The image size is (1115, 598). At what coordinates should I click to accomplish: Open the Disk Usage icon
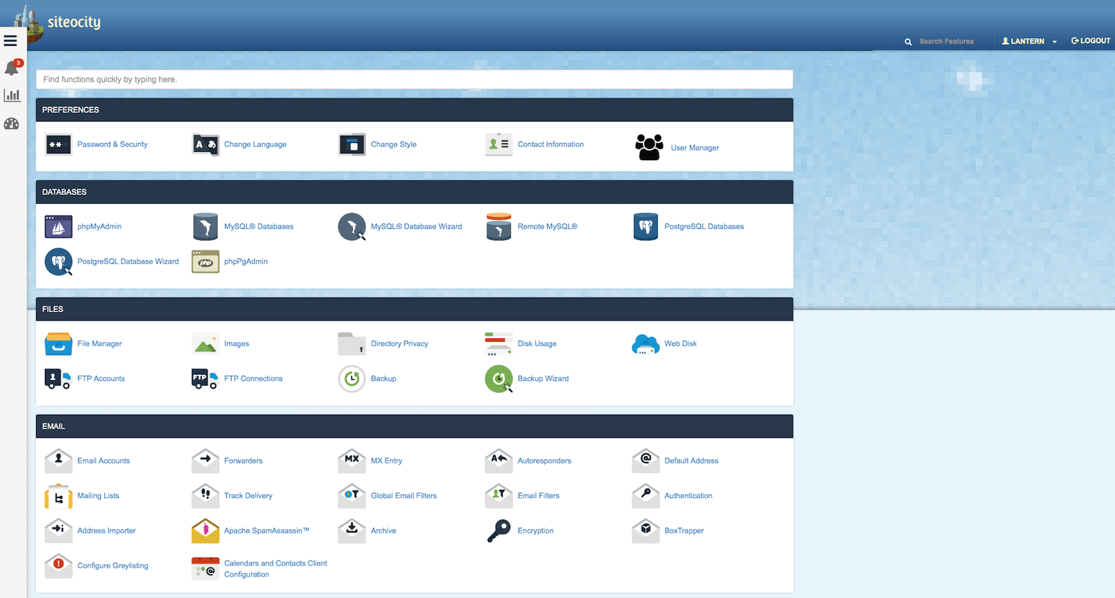pos(498,343)
